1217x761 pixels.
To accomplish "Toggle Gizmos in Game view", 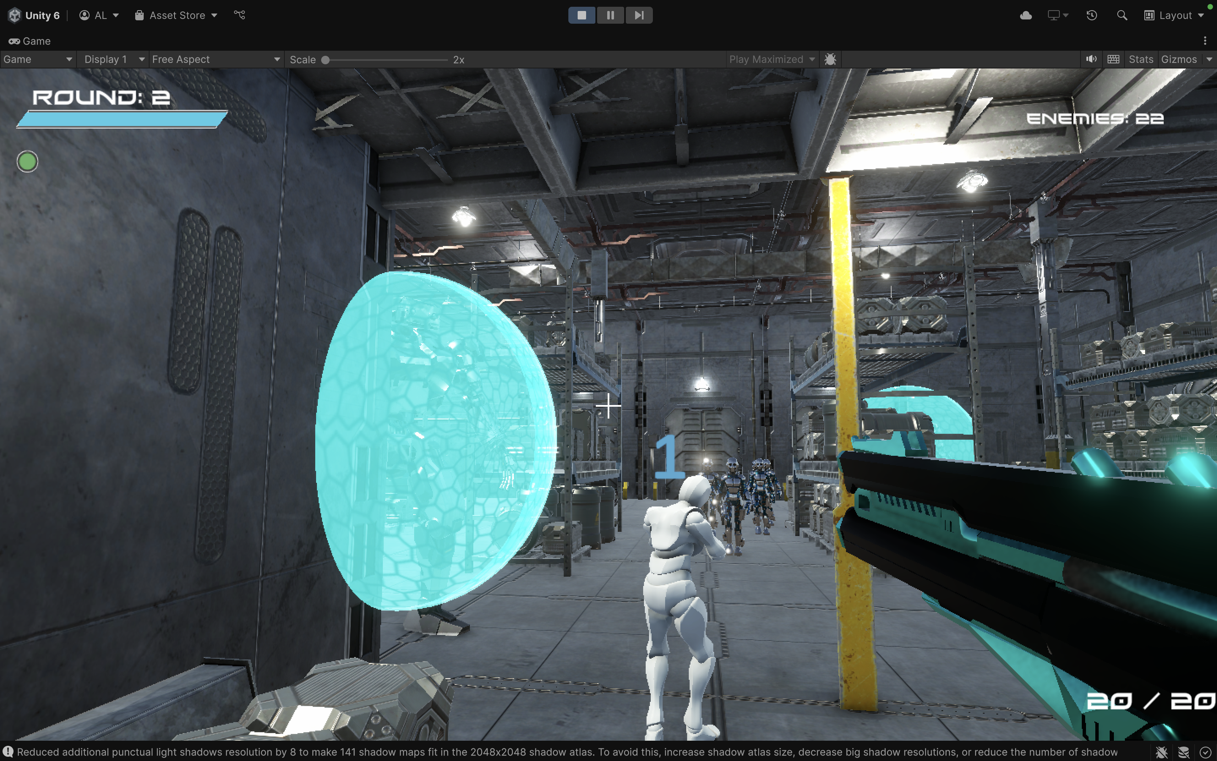I will click(1179, 59).
